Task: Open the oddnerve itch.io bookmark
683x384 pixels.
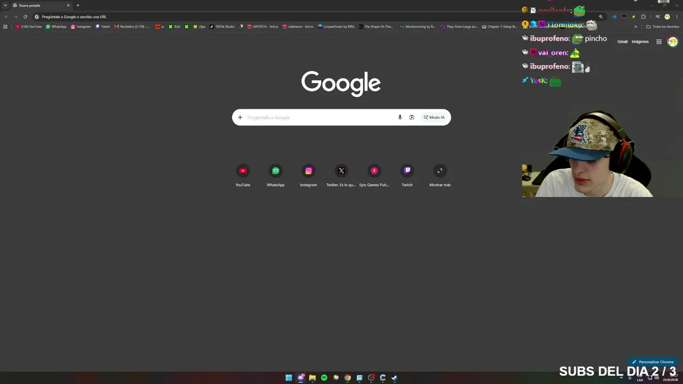Action: 298,27
